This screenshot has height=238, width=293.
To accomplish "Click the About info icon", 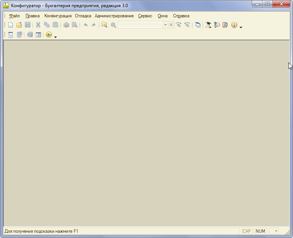I will coord(234,25).
